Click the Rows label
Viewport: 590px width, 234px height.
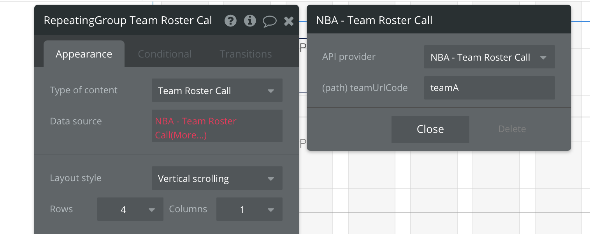click(61, 209)
